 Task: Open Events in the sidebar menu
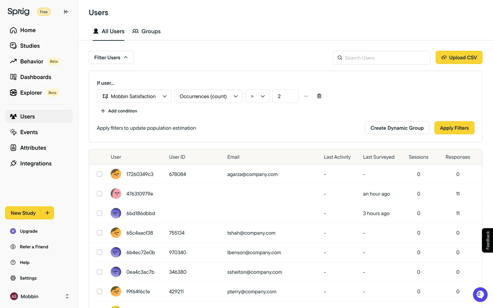click(x=29, y=132)
